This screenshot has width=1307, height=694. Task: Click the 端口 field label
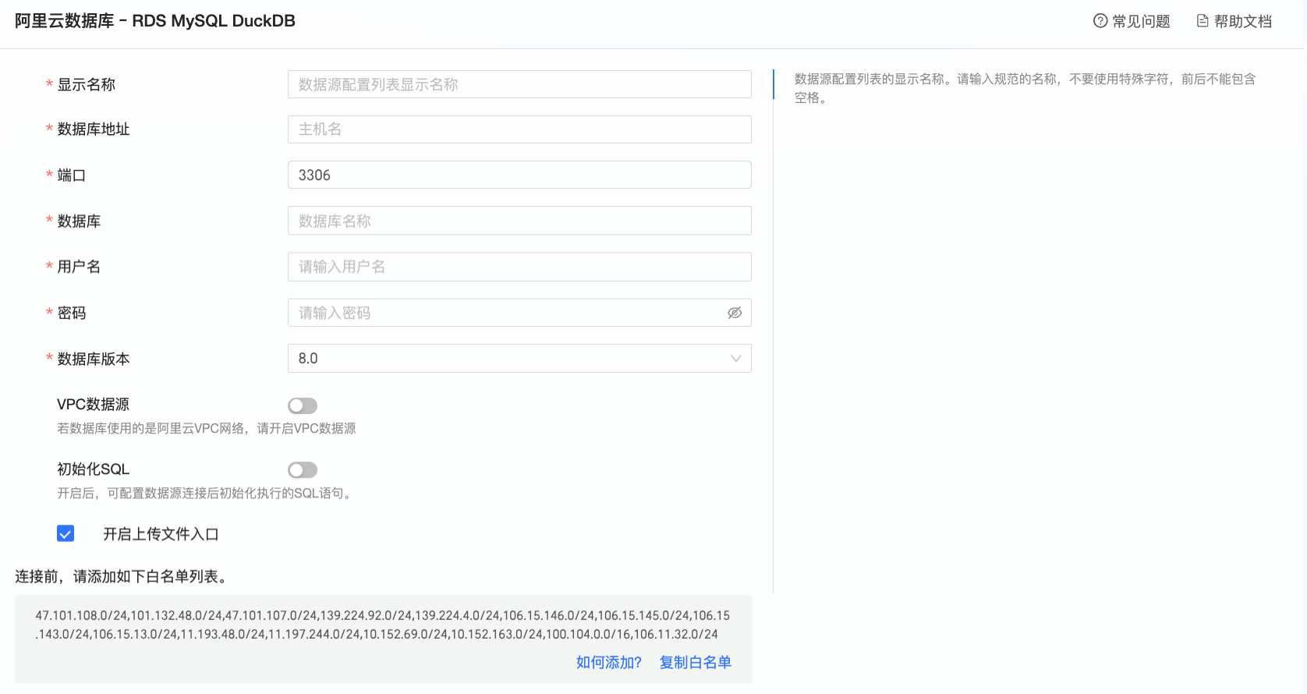point(72,175)
